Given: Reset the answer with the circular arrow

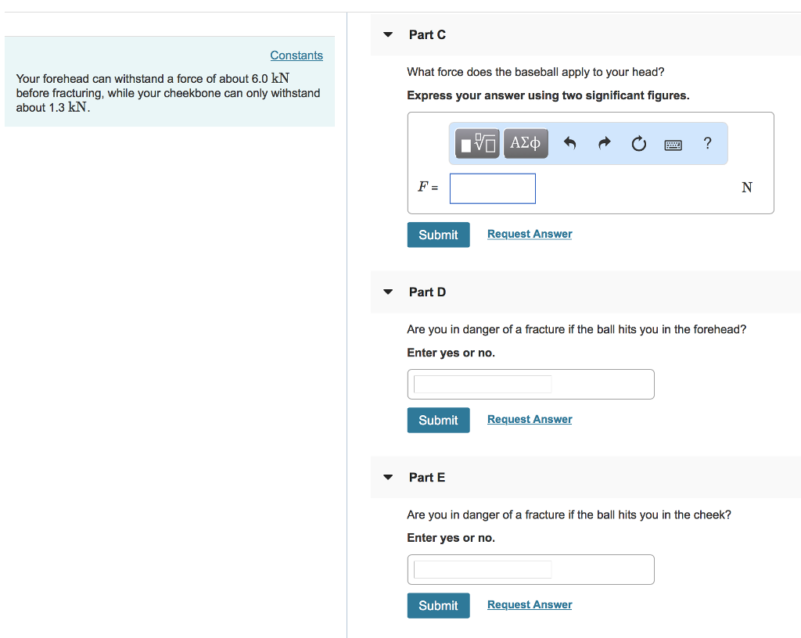Looking at the screenshot, I should (x=639, y=143).
